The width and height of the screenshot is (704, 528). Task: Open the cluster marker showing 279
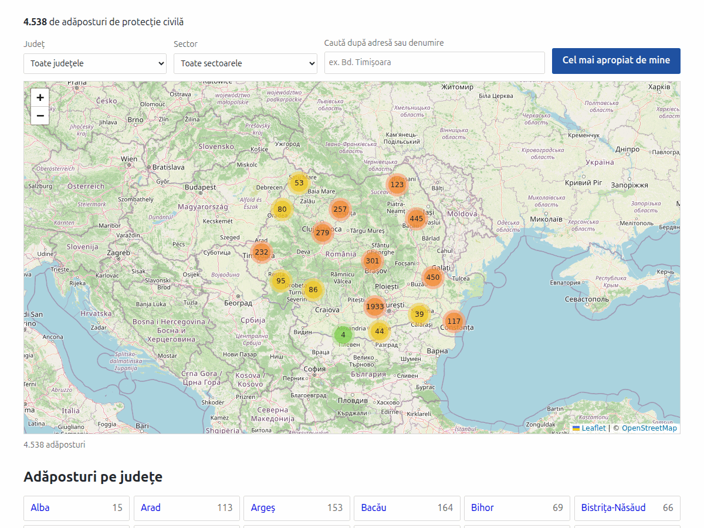click(322, 233)
